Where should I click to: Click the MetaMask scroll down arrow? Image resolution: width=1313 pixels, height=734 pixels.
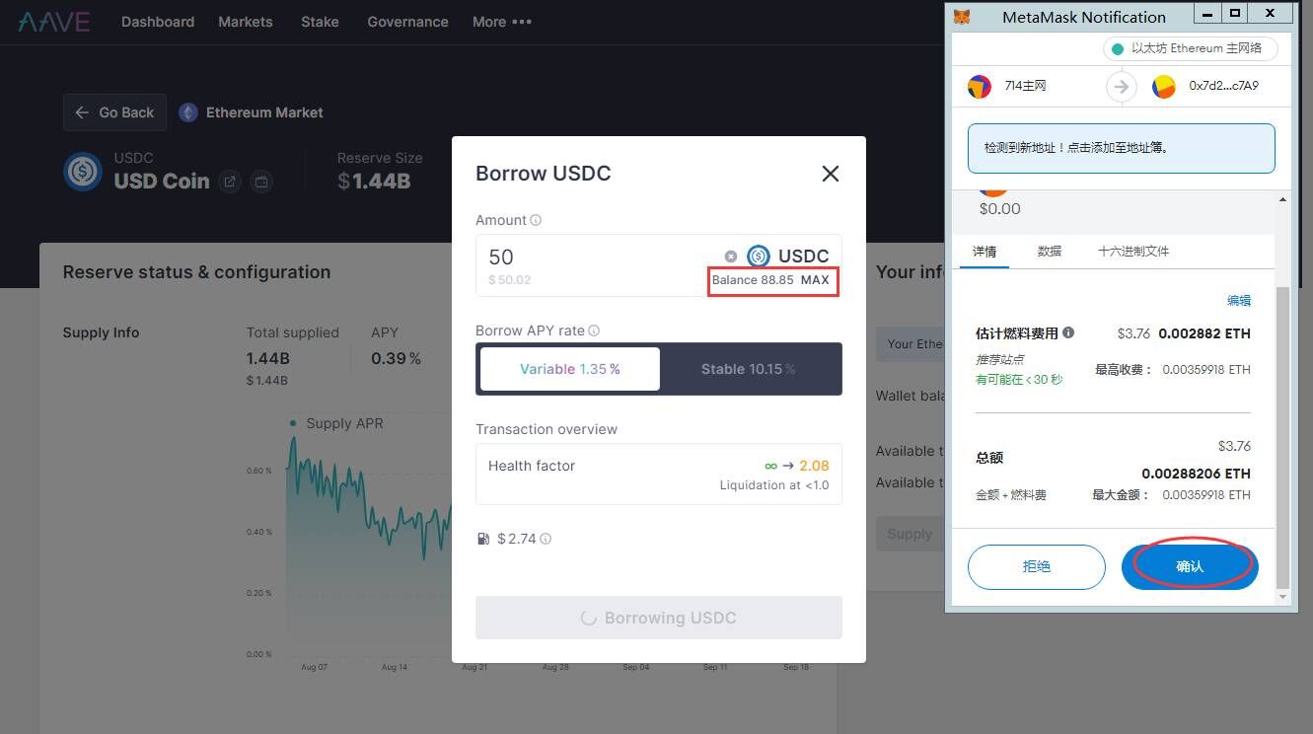(x=1282, y=597)
